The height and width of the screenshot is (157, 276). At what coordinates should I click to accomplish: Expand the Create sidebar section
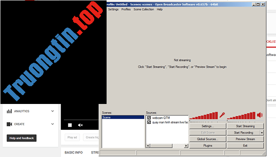click(x=53, y=124)
